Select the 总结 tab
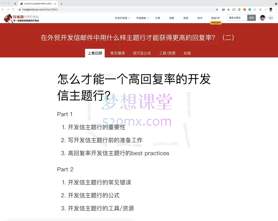The image size is (278, 221). pos(187,53)
